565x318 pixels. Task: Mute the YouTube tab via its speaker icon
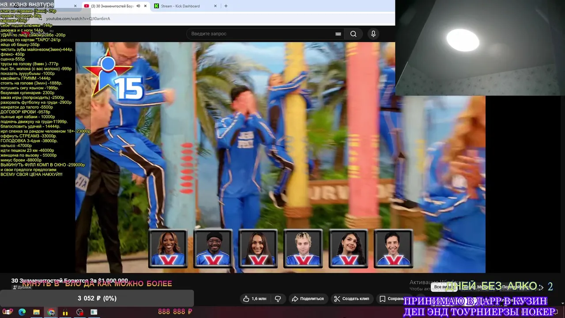(x=138, y=6)
